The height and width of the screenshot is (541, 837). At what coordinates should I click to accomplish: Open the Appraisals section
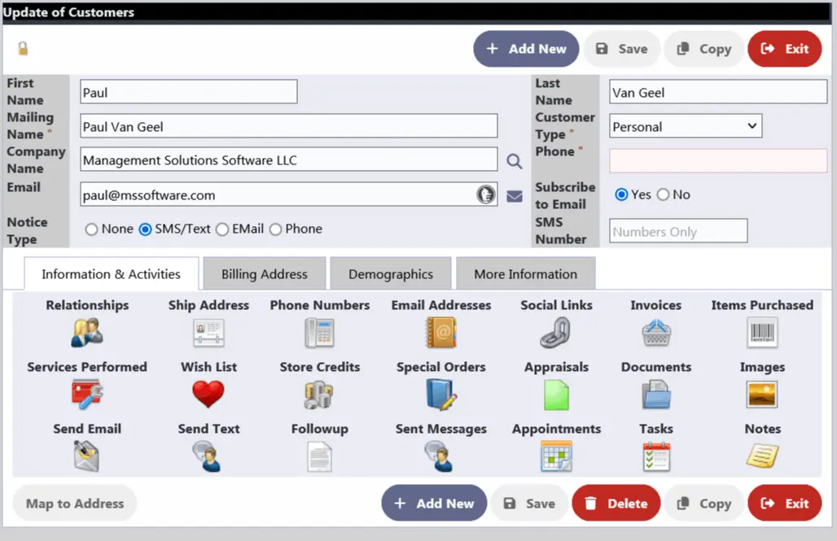[x=556, y=395]
